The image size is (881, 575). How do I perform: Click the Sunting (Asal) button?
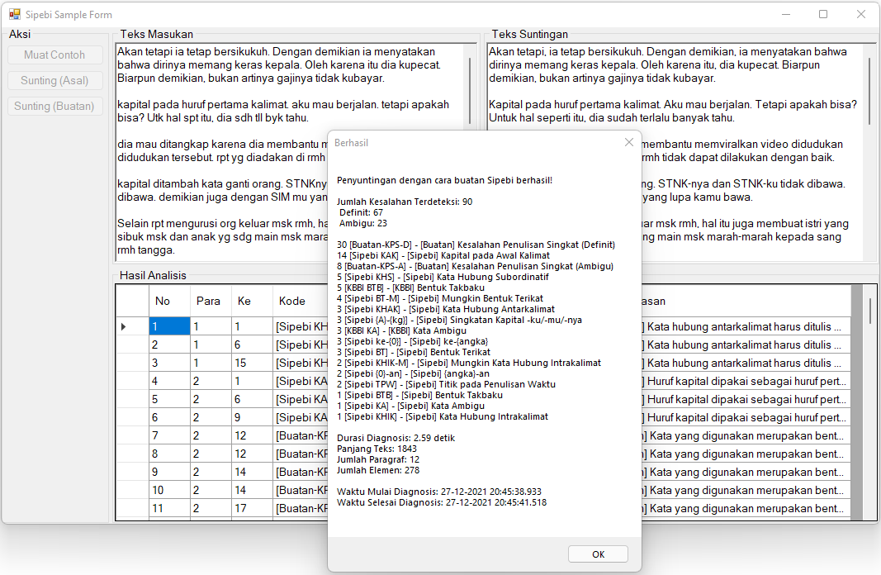54,80
